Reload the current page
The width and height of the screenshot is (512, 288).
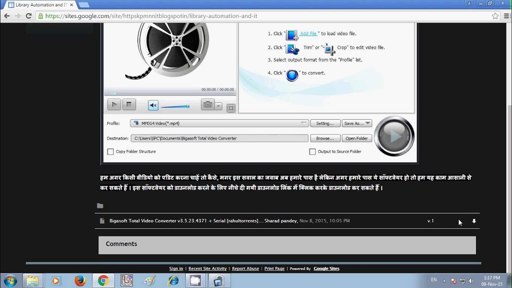coord(28,16)
